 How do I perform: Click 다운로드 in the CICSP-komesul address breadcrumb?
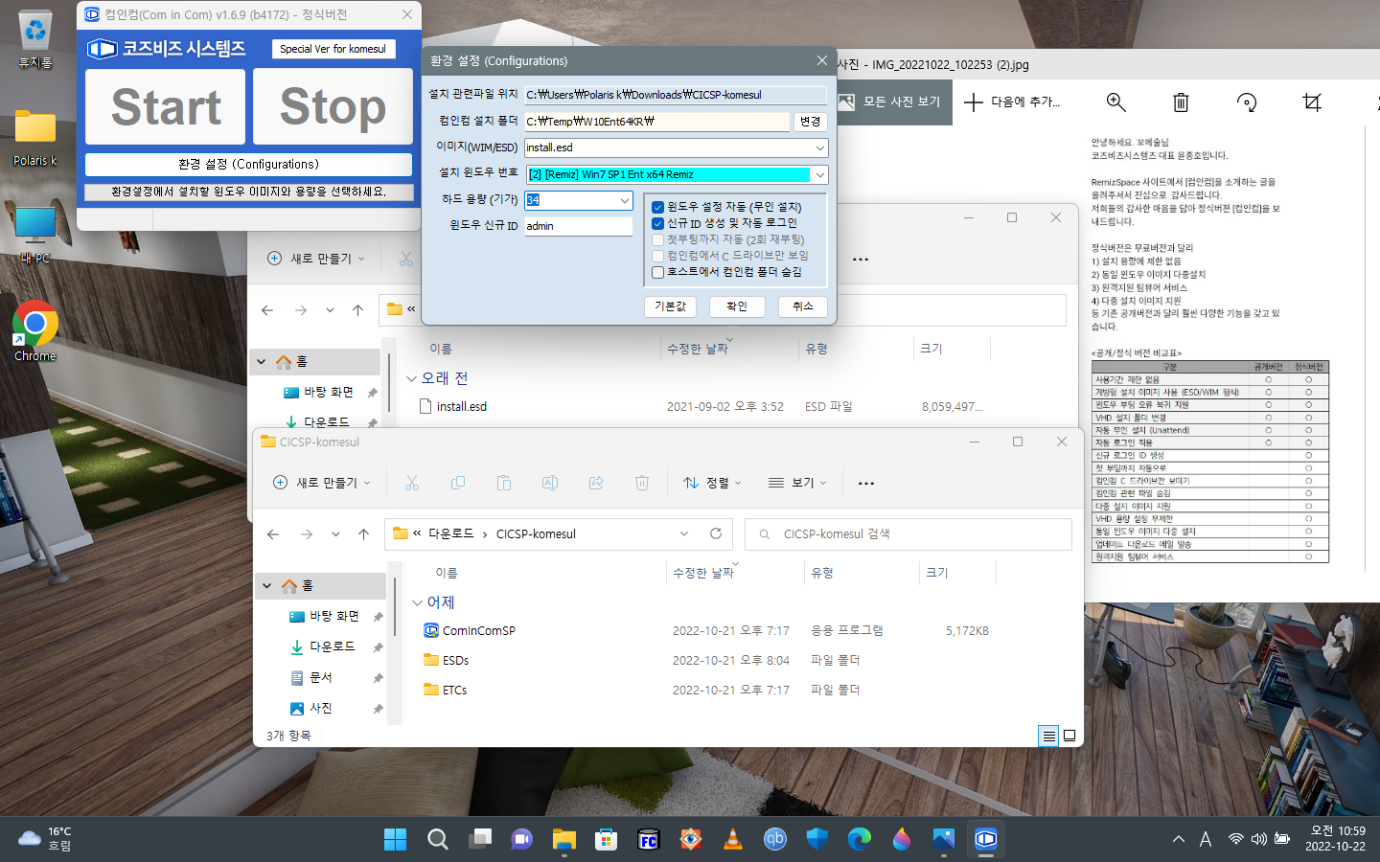point(450,533)
